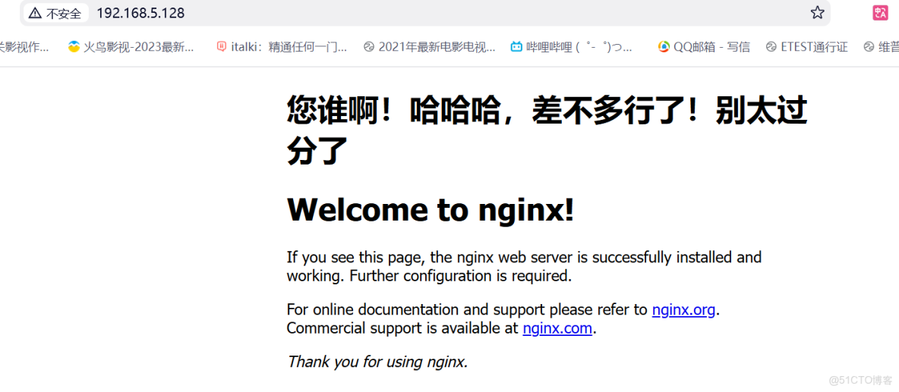Open the italki bookmark
The image size is (899, 392).
click(x=282, y=47)
